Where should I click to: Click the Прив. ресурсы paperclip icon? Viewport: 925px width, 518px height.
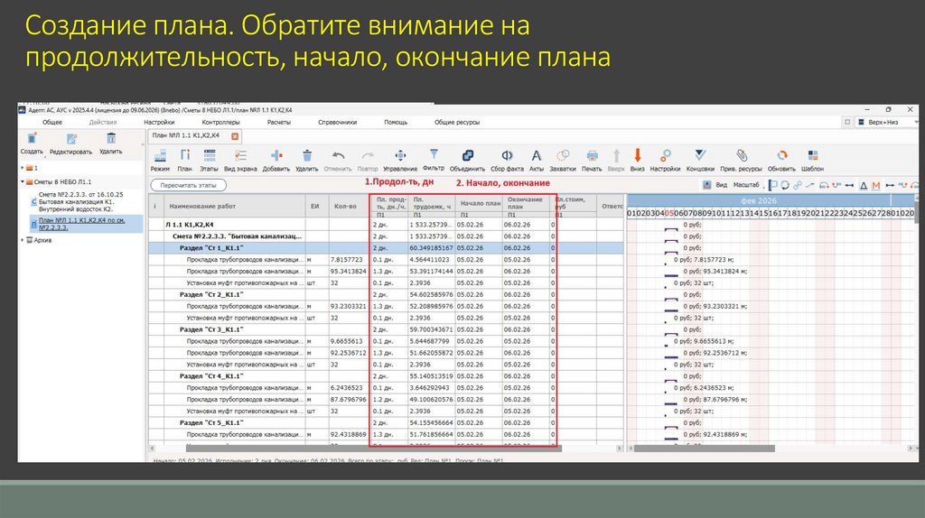pyautogui.click(x=741, y=155)
